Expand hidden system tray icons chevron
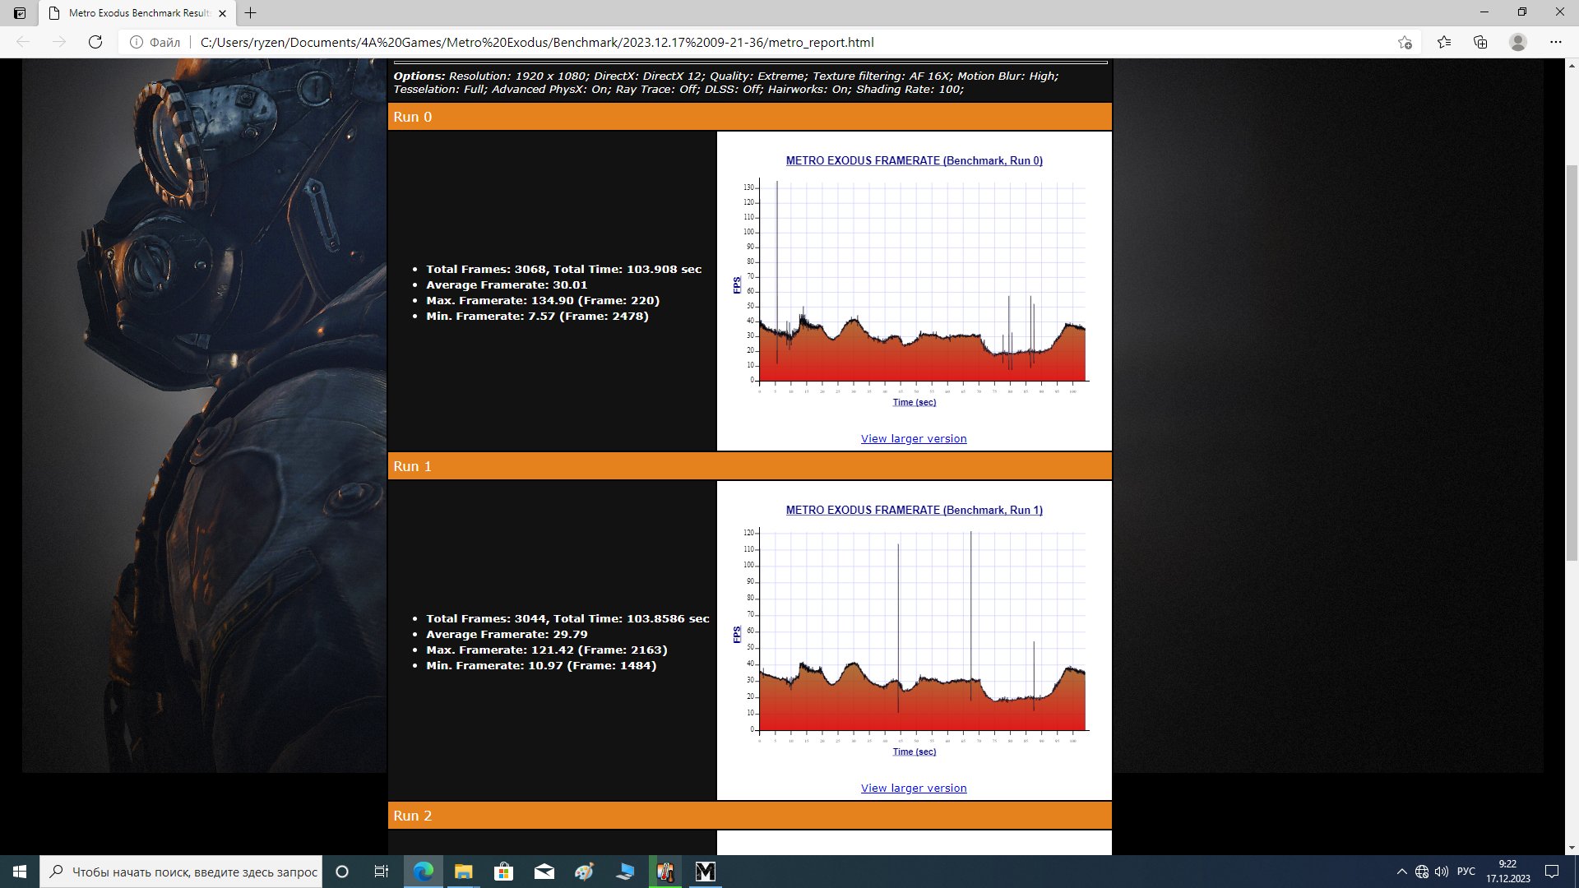The image size is (1579, 888). click(1401, 872)
